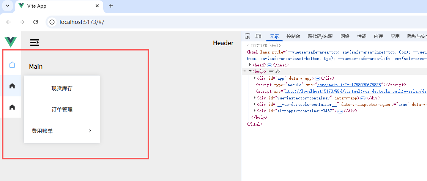This screenshot has height=181, width=427.
Task: Switch to 性能 DevTools tab
Action: (362, 36)
